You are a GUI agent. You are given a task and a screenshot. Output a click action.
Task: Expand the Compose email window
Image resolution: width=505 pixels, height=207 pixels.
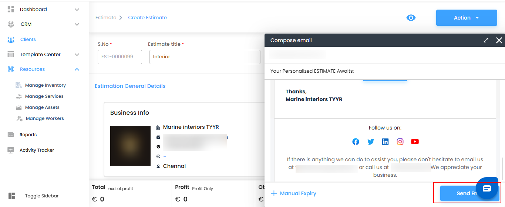coord(486,40)
